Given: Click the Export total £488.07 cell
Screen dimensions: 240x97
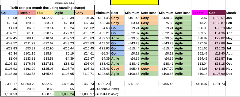Looking at the screenshot, I should click(200, 84).
